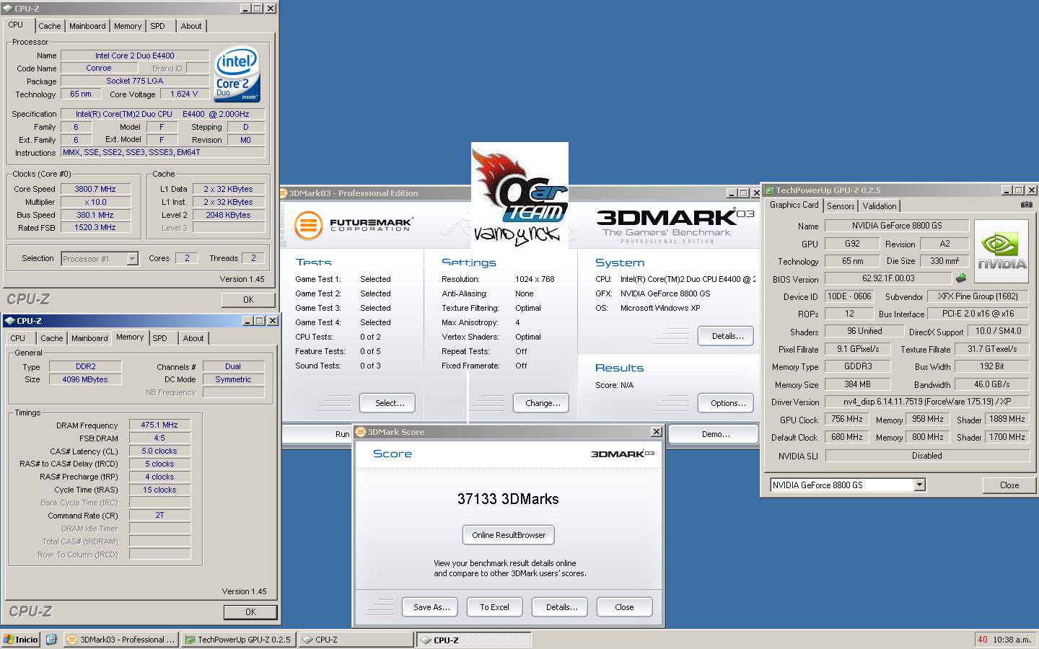Click OK in the lower CPU-Z Memory window
The image size is (1039, 649).
(250, 612)
